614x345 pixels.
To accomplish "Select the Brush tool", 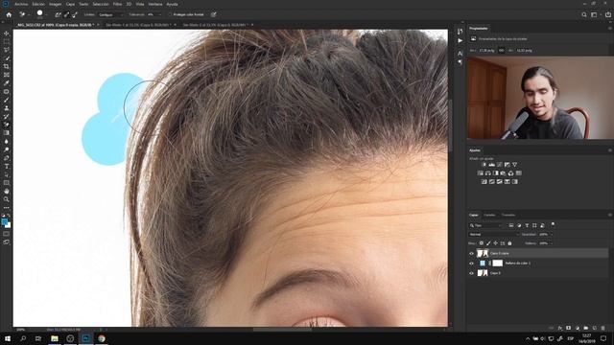I will (x=7, y=100).
